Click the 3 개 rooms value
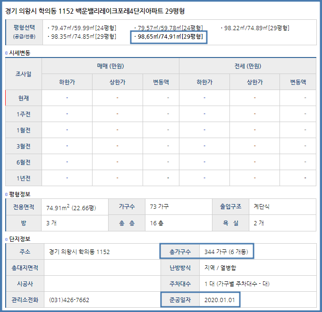The image size is (322, 312). (x=51, y=223)
